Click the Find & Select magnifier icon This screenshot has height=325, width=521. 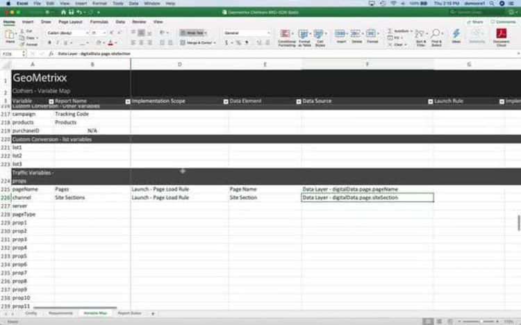tap(436, 33)
